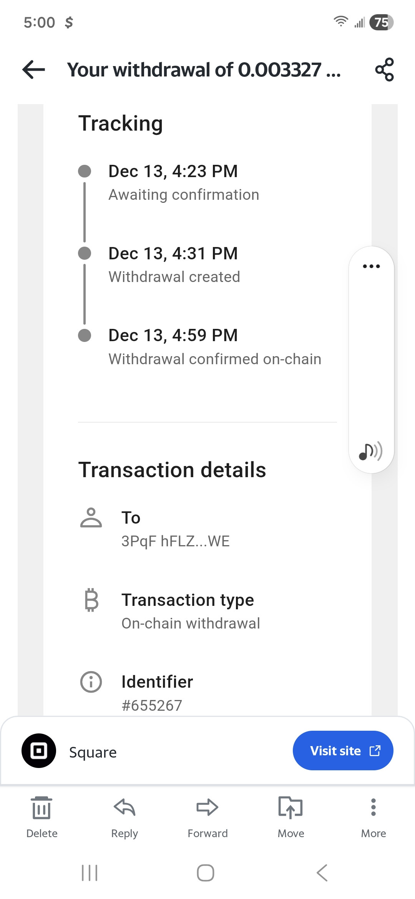The height and width of the screenshot is (899, 415).
Task: Open the share icon at top right
Action: pos(384,70)
